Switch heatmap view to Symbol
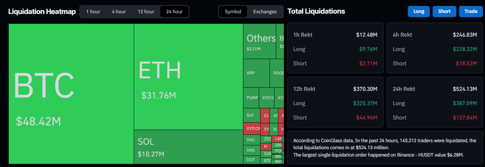The image size is (485, 167). 233,12
